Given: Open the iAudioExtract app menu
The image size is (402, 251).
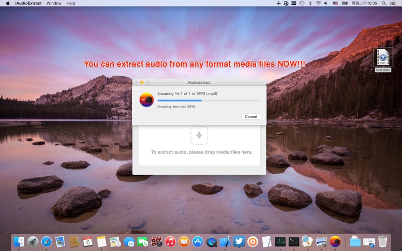Looking at the screenshot, I should click(x=28, y=3).
